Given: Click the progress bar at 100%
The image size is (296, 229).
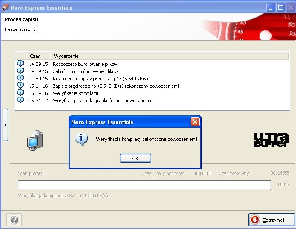Looking at the screenshot, I should pyautogui.click(x=144, y=185).
